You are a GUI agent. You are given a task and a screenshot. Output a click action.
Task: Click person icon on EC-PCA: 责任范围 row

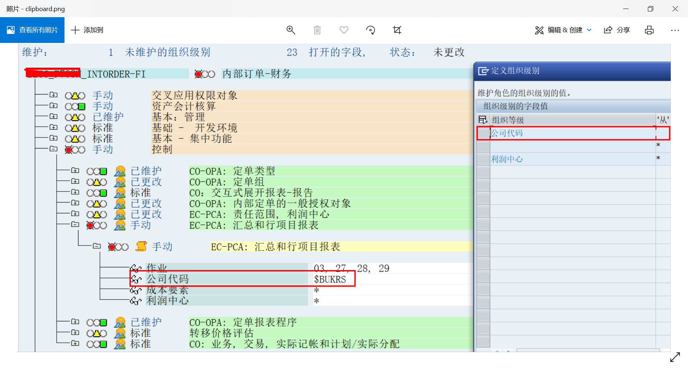(x=120, y=214)
